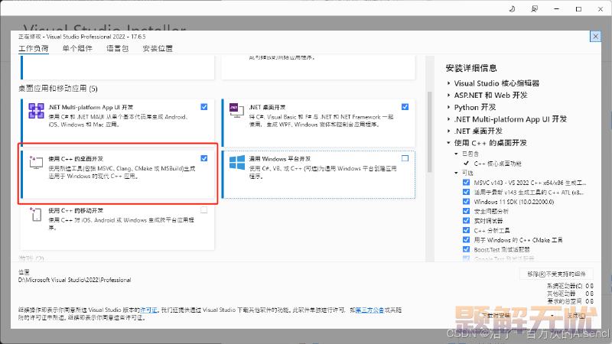Viewport: 612px width, 344px height.
Task: Expand .NET Multi-platform App UI 开发 details
Action: (449, 119)
